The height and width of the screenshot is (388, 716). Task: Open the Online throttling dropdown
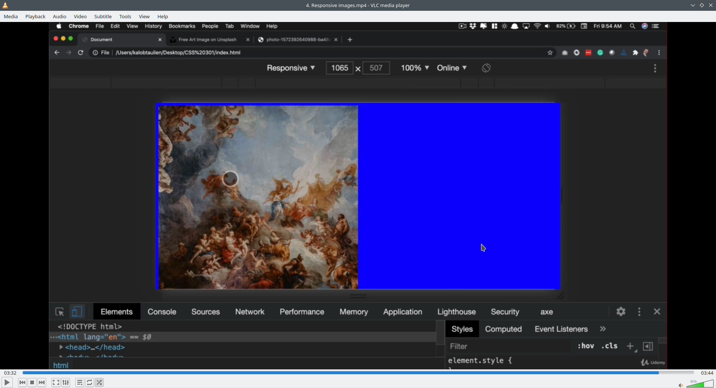coord(452,68)
